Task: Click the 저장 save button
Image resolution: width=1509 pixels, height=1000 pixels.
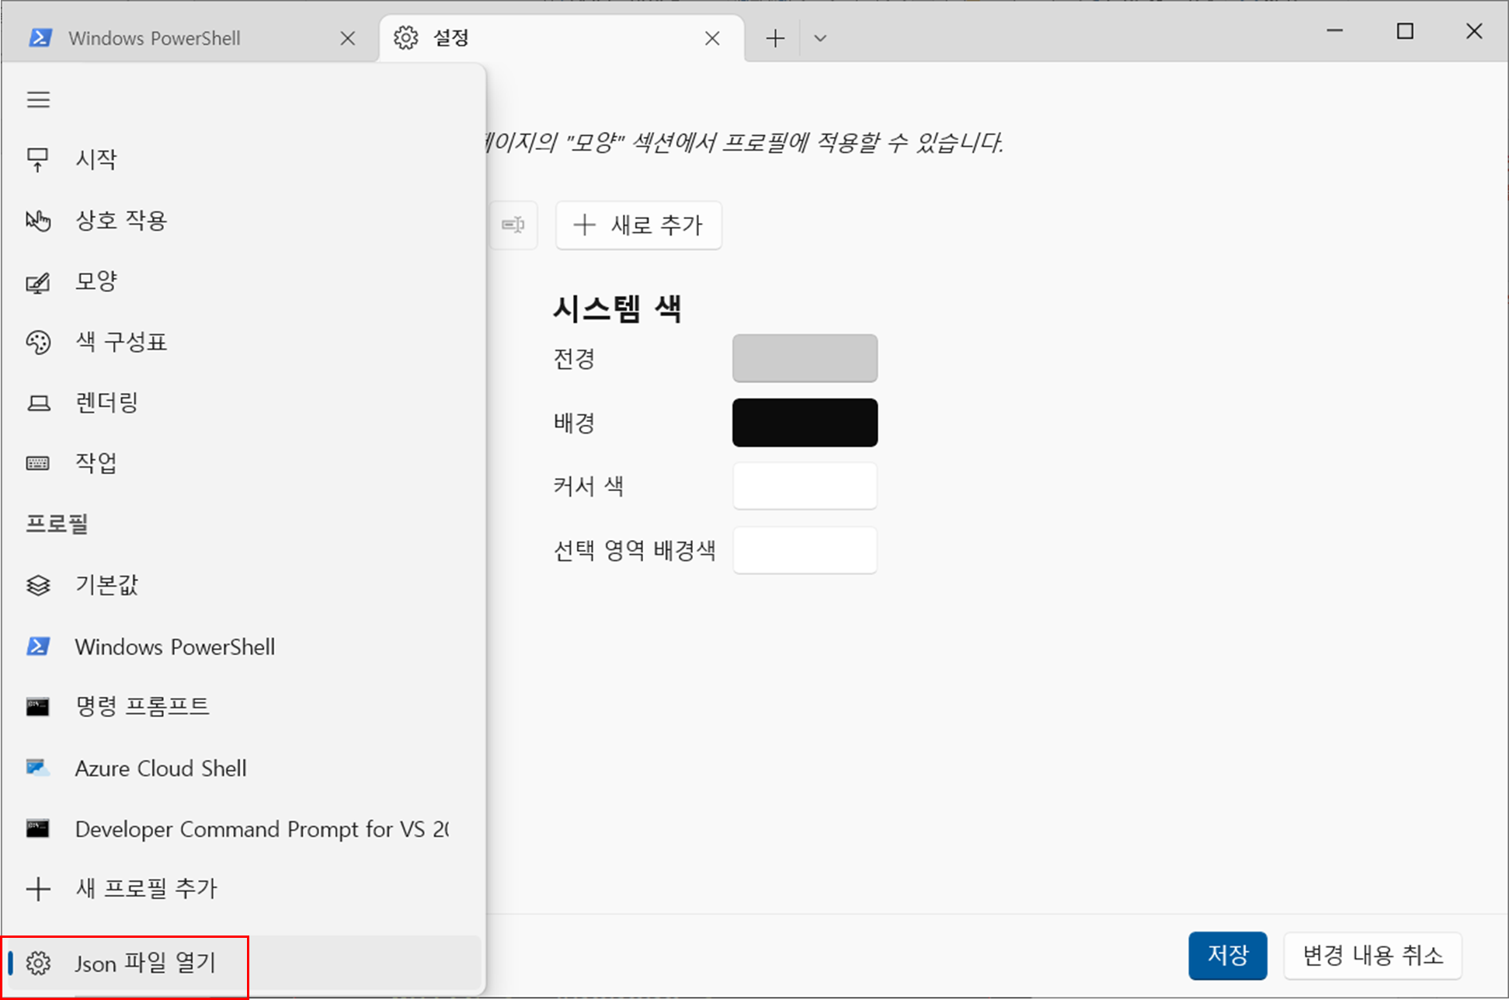Action: [x=1227, y=955]
